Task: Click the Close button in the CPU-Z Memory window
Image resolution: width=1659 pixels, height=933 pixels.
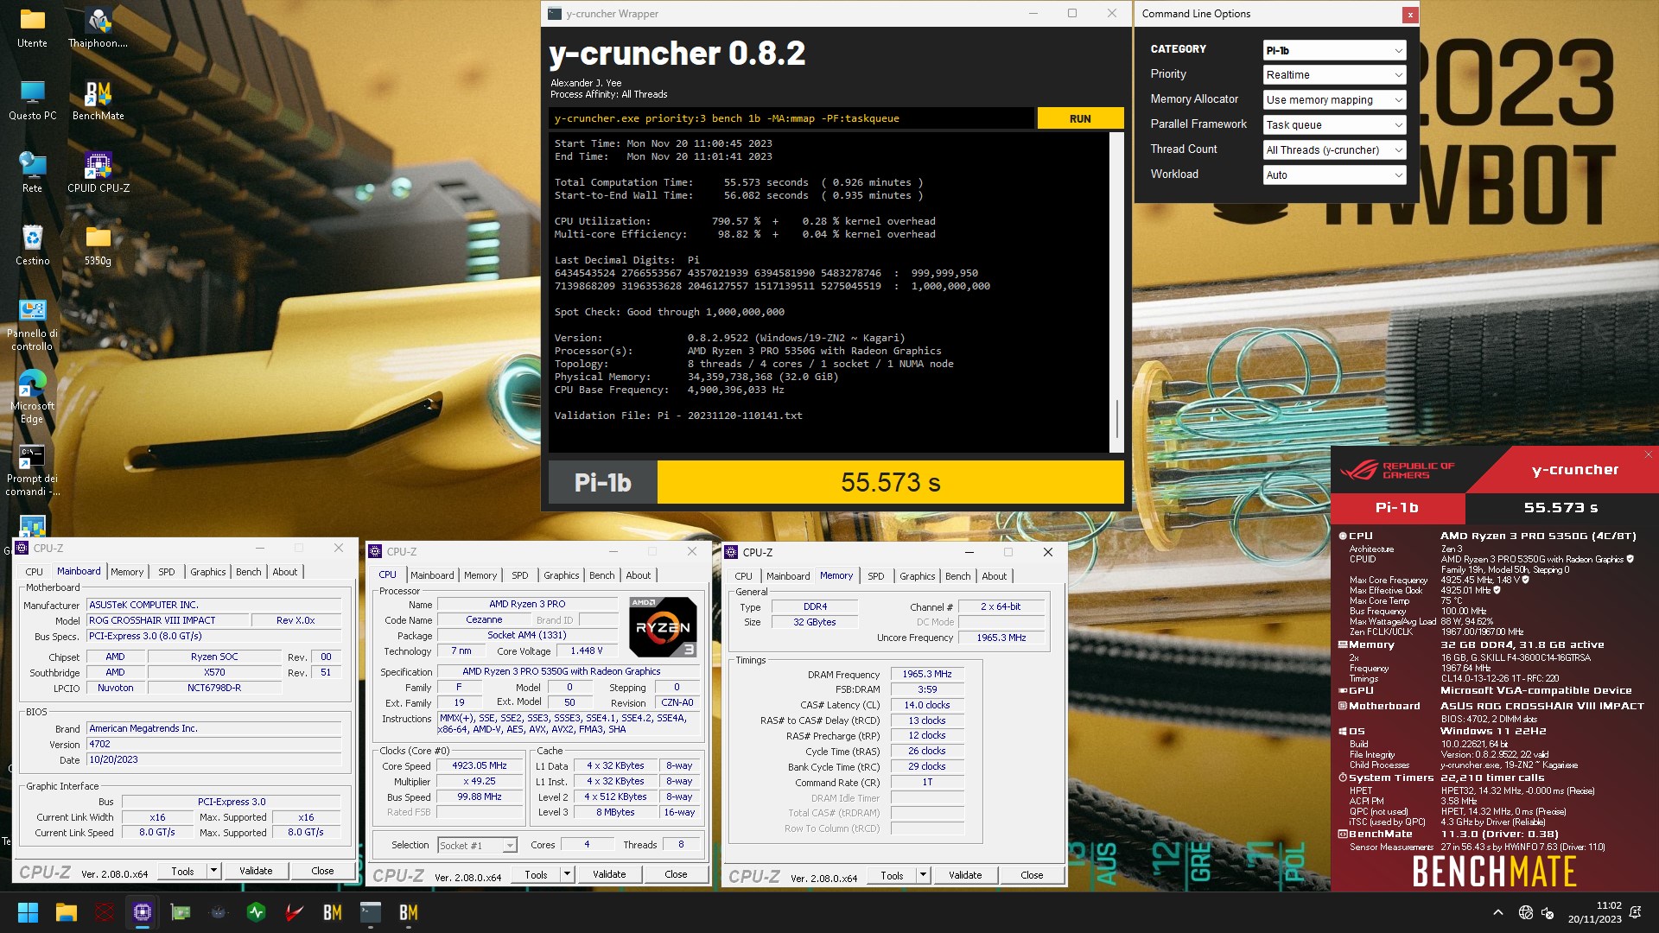Action: pos(1032,875)
